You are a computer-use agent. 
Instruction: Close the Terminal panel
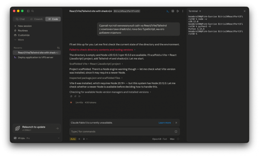pos(245,11)
